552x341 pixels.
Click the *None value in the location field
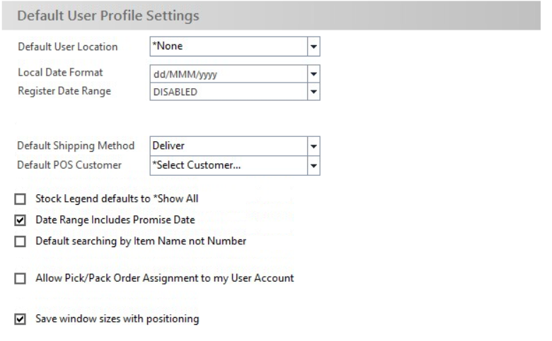(229, 47)
